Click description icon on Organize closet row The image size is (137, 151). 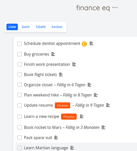tap(89, 85)
